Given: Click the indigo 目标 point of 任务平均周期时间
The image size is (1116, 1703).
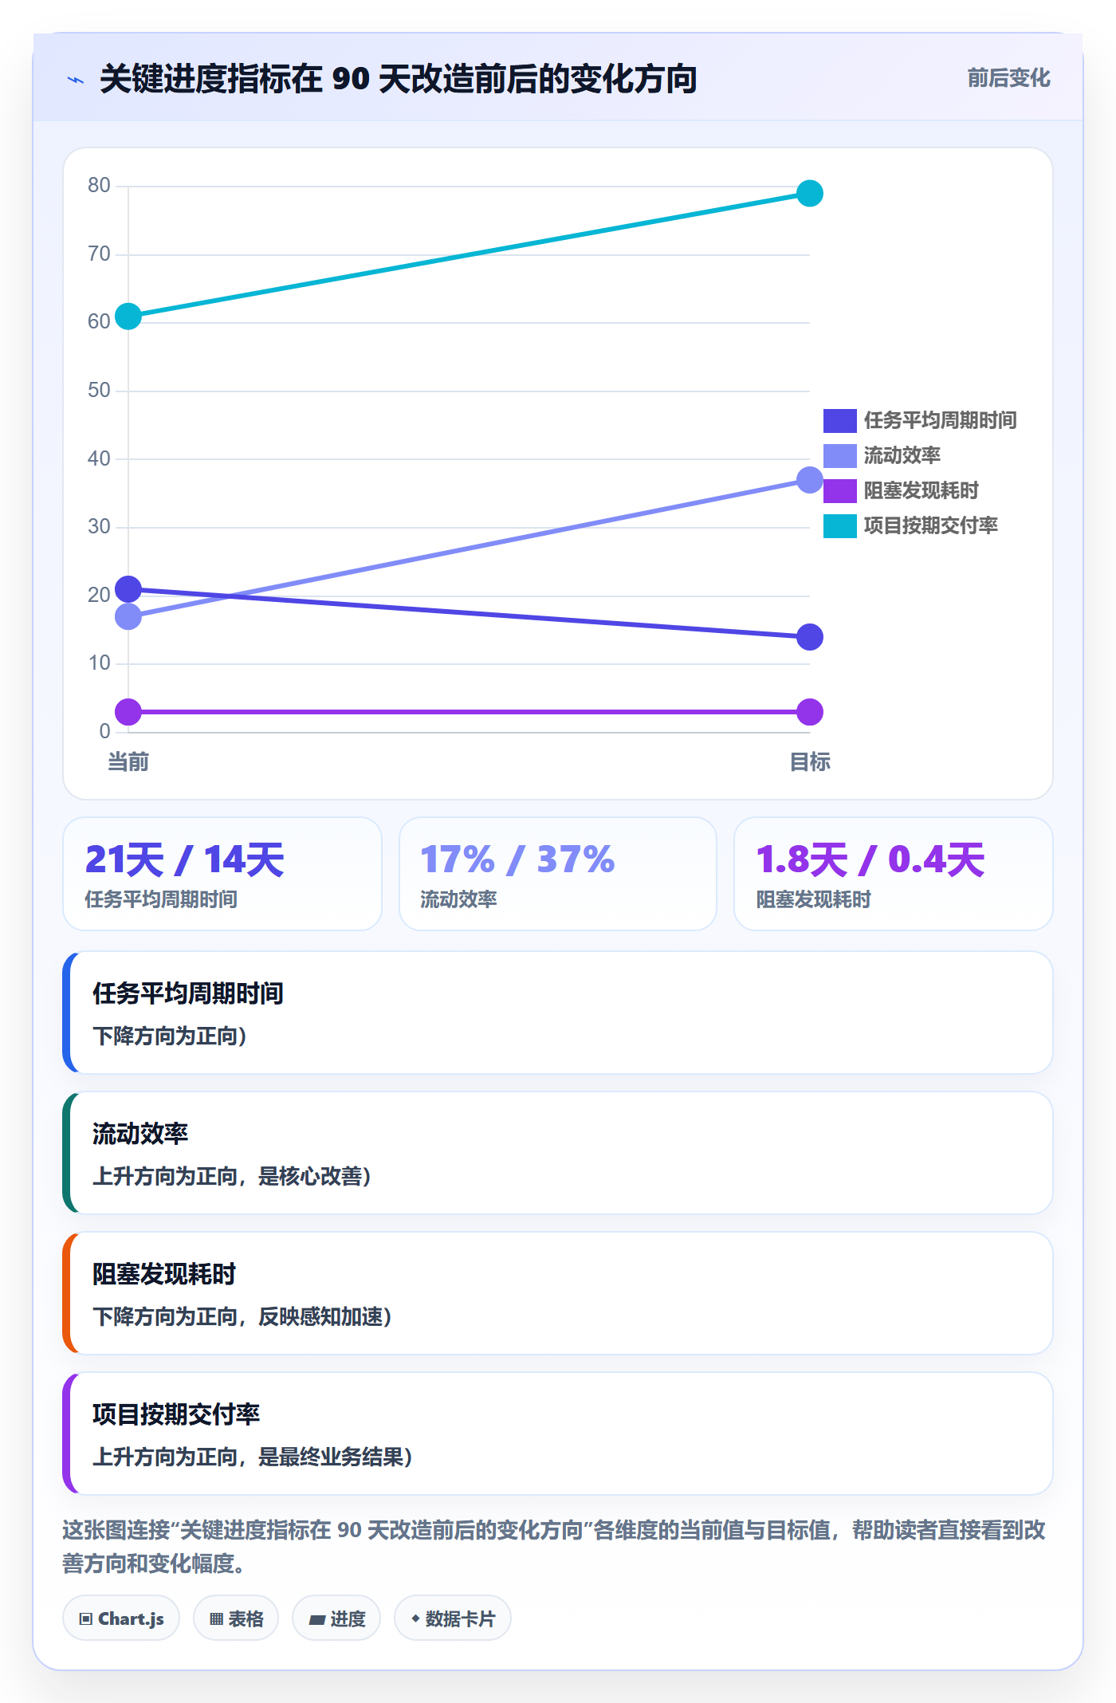Looking at the screenshot, I should tap(810, 637).
